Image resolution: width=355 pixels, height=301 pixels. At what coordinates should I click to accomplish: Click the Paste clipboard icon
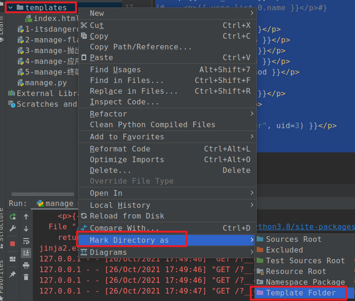[84, 57]
